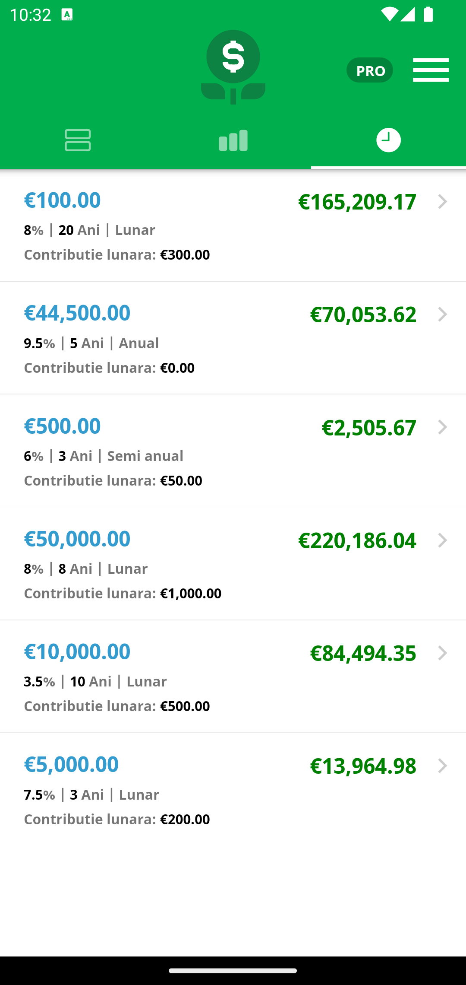Open chevron for €70,053.62 entry

[442, 315]
